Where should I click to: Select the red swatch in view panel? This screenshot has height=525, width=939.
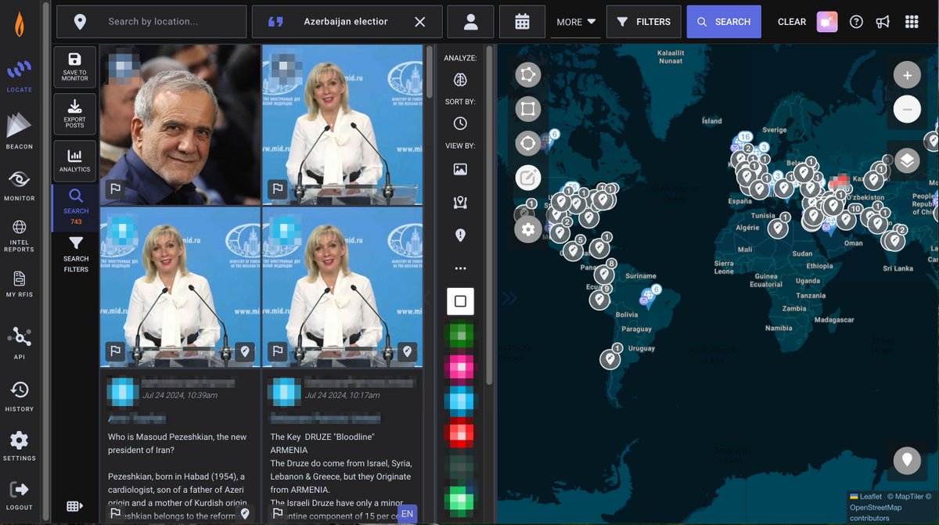pyautogui.click(x=460, y=433)
